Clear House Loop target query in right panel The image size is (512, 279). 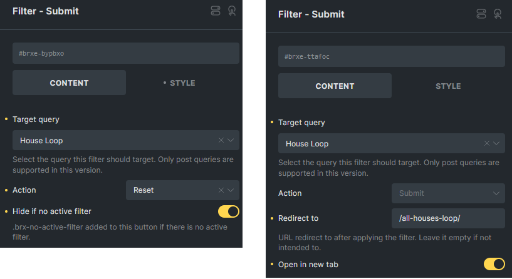487,143
